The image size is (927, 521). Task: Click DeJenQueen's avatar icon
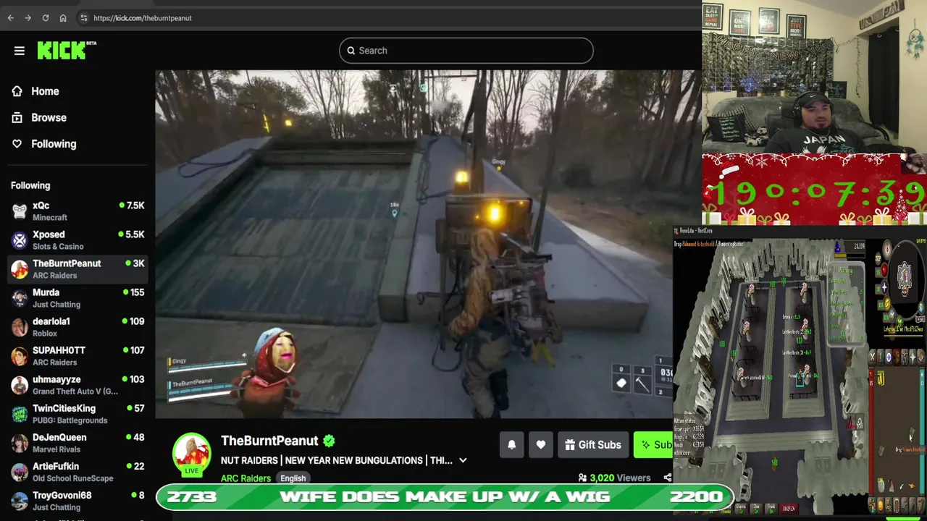(20, 443)
